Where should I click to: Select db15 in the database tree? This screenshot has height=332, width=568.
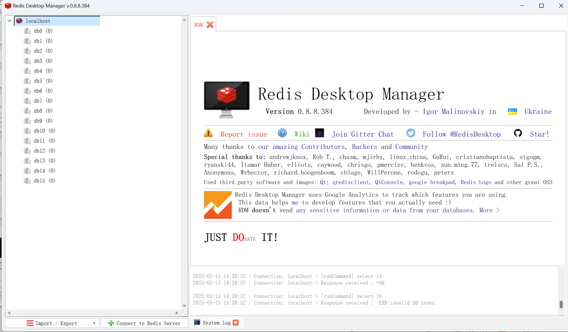39,181
